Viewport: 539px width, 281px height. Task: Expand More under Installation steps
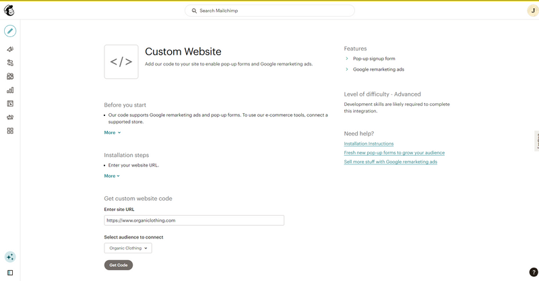click(x=112, y=176)
